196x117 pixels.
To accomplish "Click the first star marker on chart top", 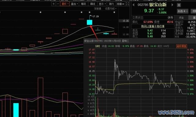I will click(40, 12).
